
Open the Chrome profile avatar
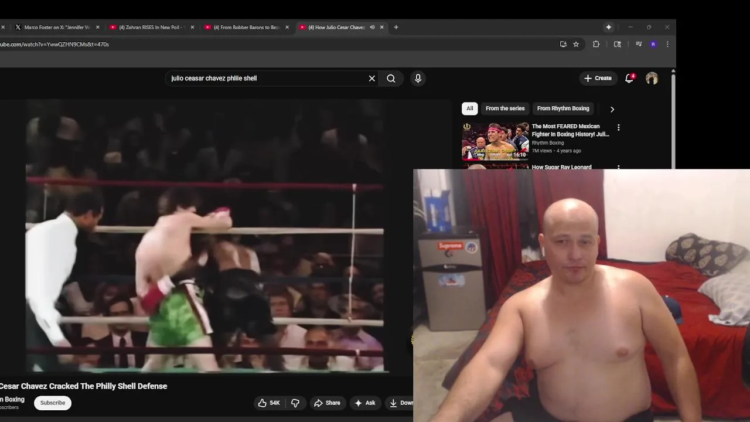point(653,44)
